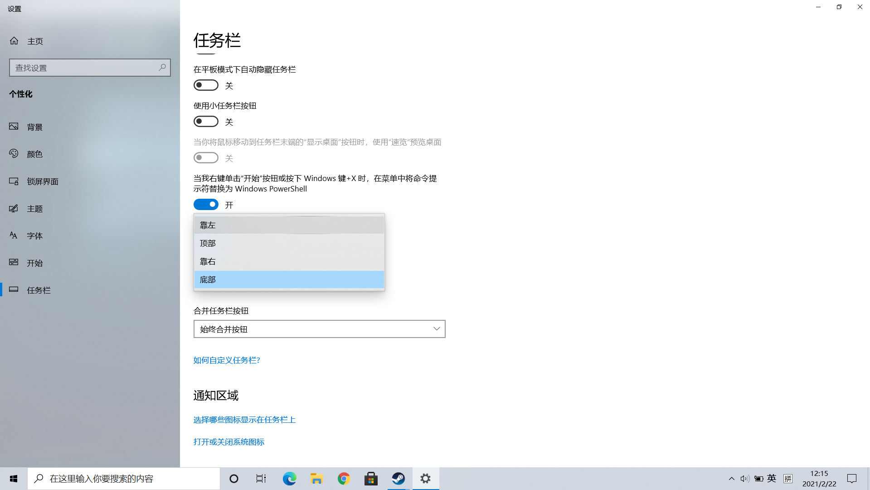Open the Colors settings page

[34, 154]
